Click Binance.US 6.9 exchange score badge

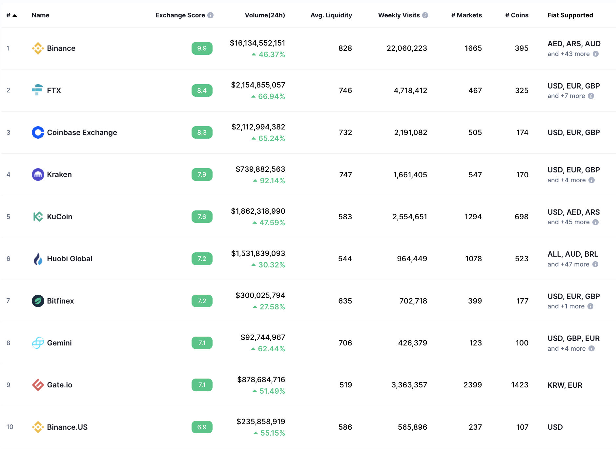[x=202, y=427]
